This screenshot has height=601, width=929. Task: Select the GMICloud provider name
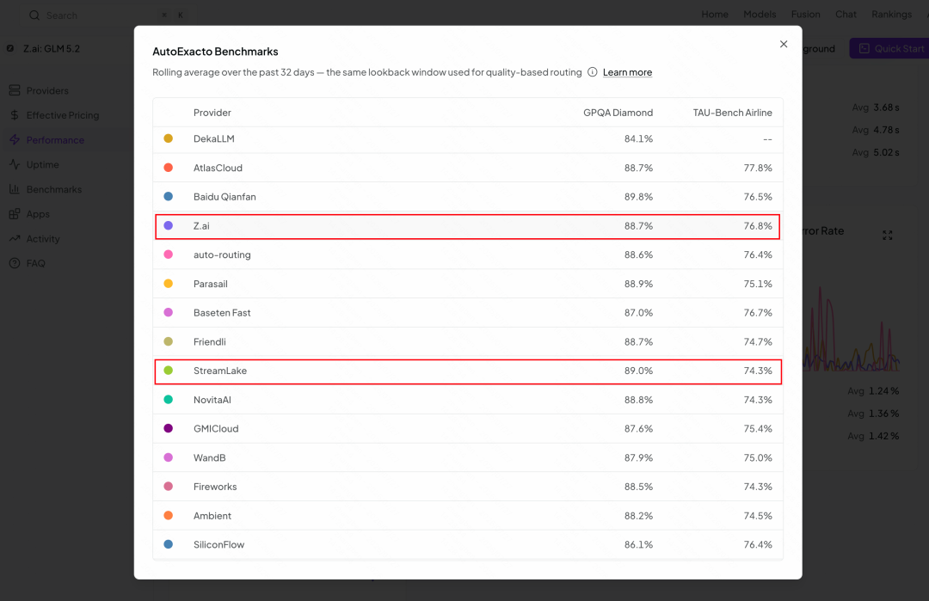216,429
